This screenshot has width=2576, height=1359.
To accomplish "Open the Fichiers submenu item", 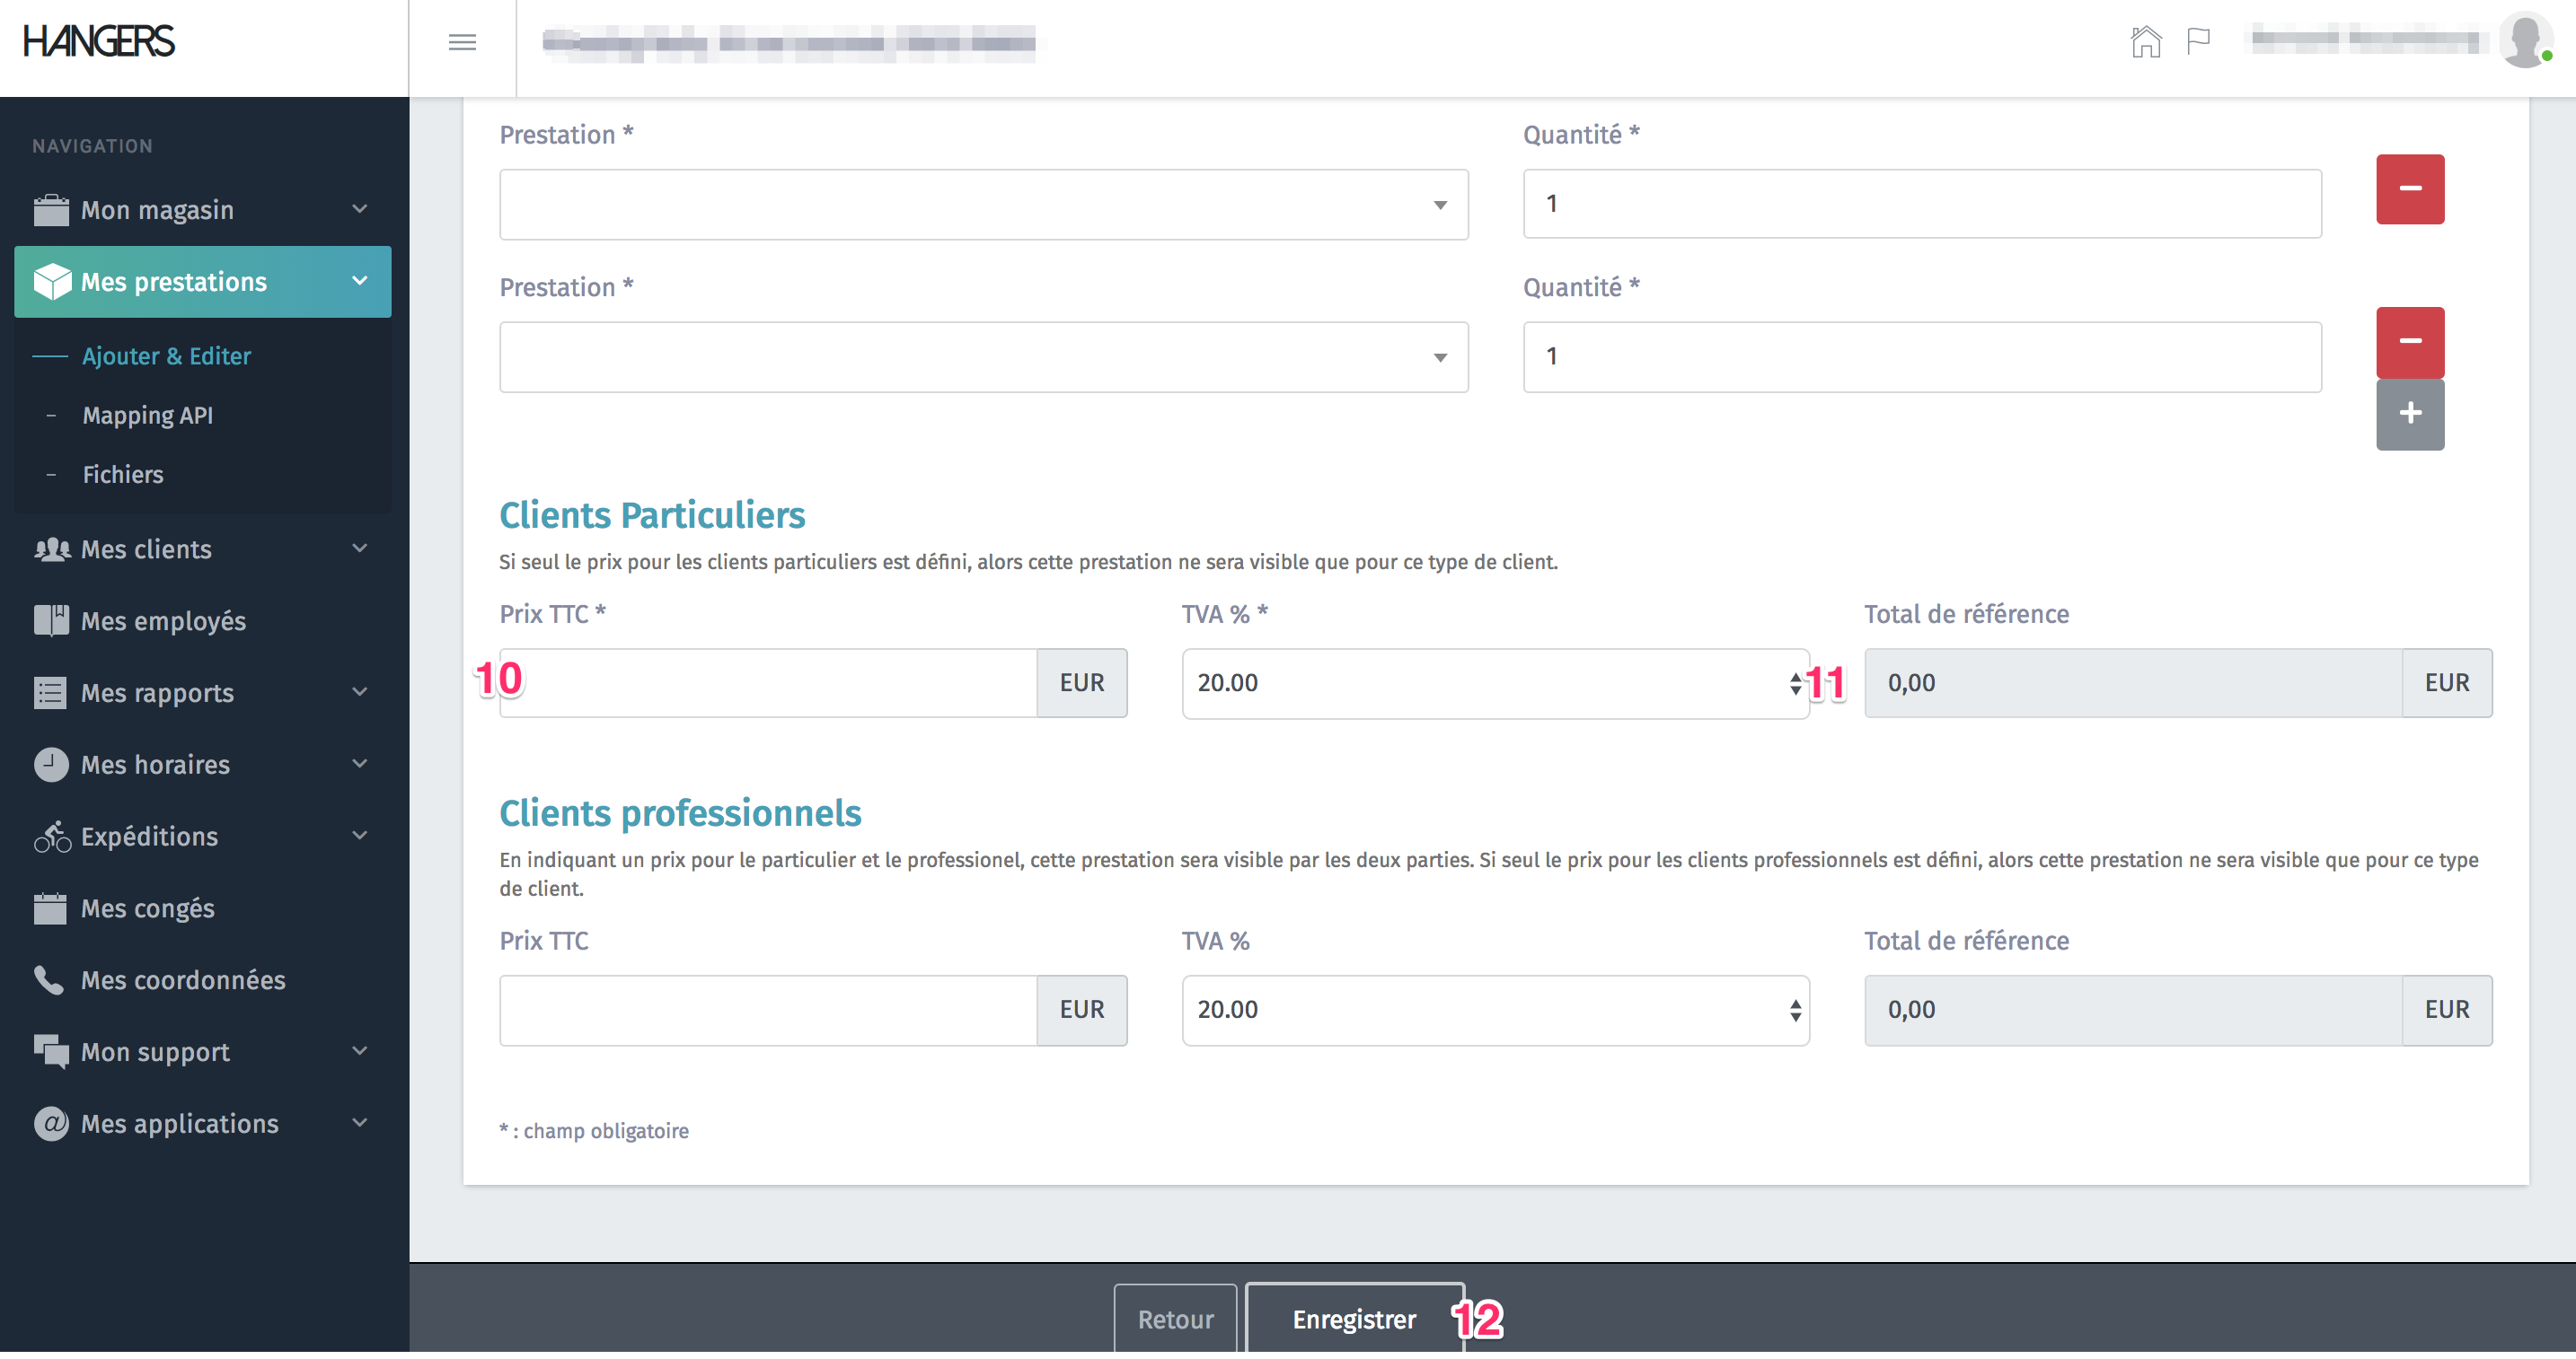I will click(123, 475).
